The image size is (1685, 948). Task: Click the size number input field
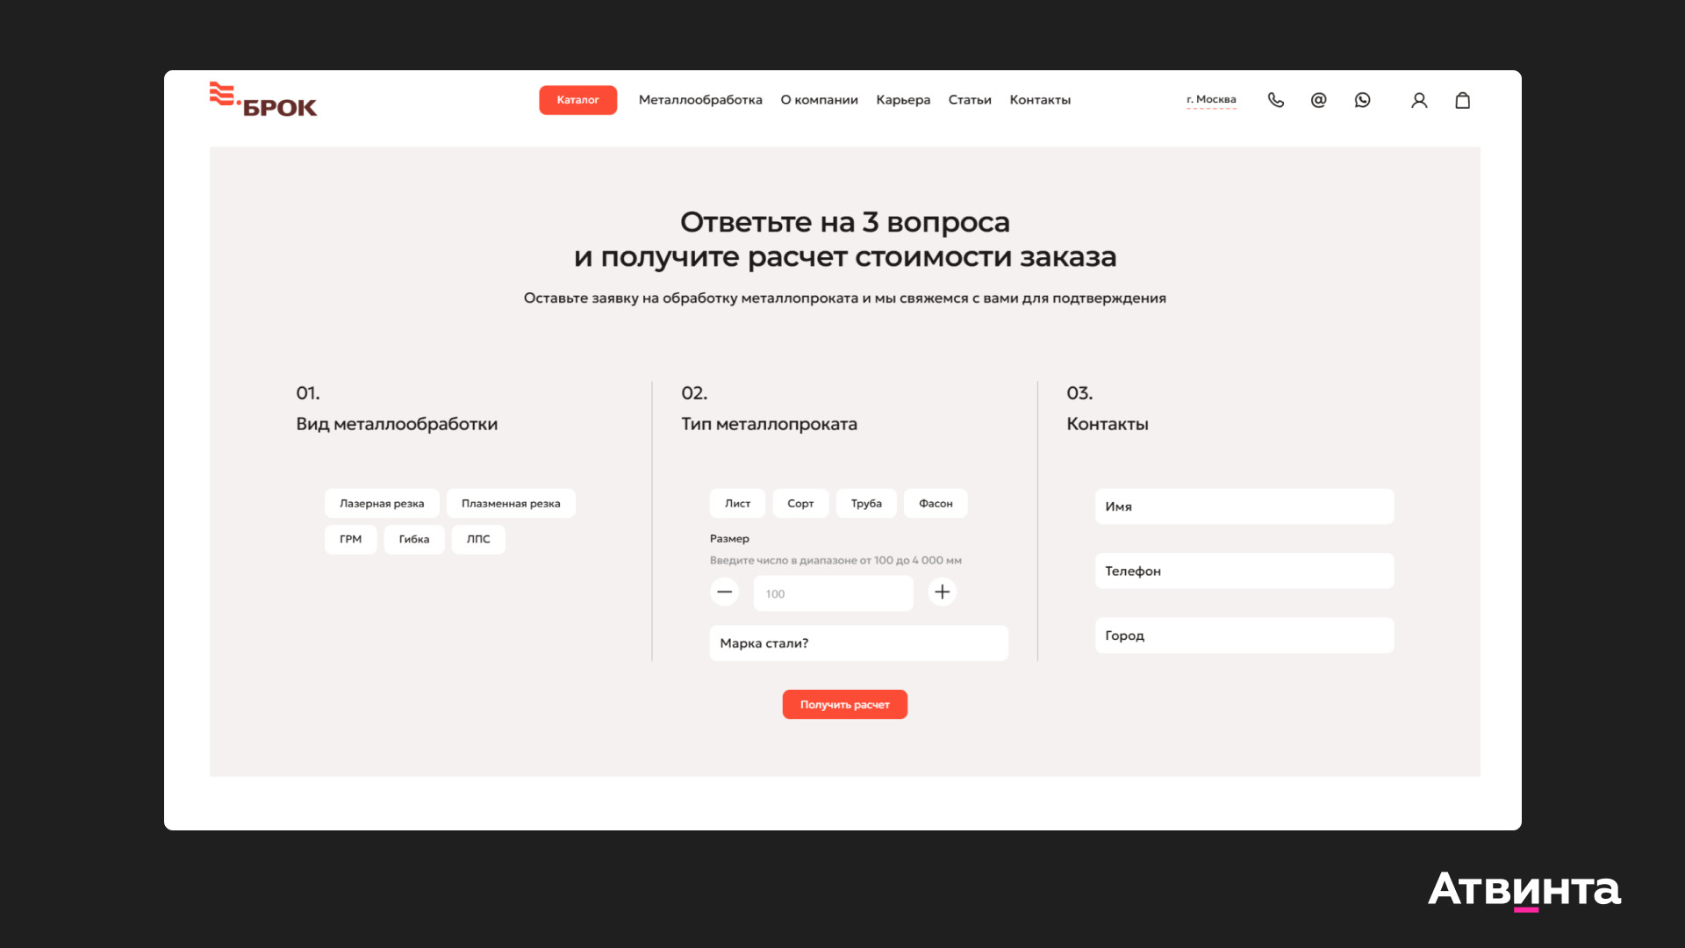coord(833,593)
